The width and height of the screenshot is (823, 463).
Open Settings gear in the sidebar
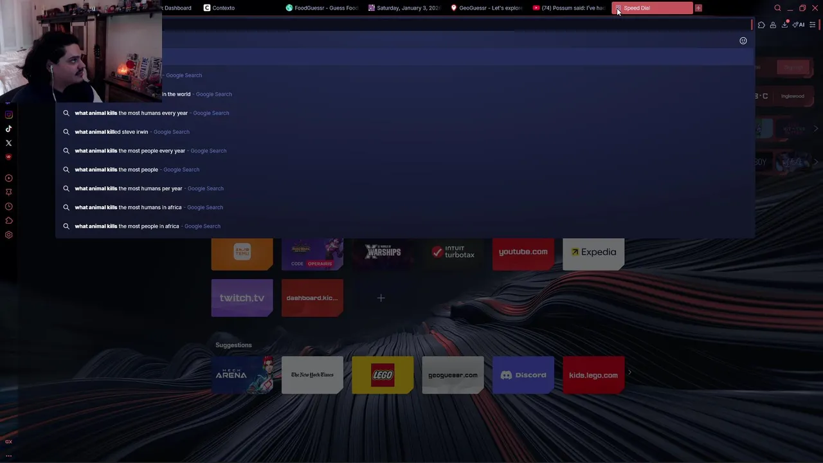8,235
